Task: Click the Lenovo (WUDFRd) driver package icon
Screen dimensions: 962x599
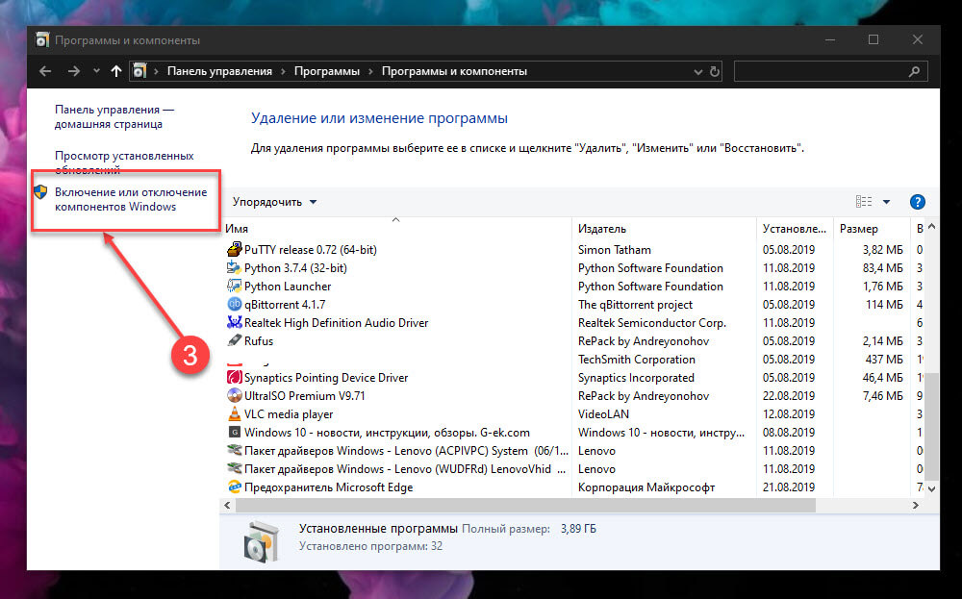Action: tap(235, 468)
